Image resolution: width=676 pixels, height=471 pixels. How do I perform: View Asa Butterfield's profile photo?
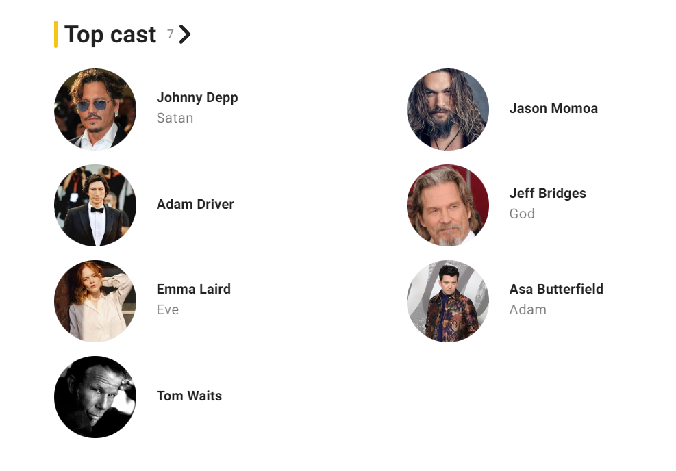[x=448, y=301]
